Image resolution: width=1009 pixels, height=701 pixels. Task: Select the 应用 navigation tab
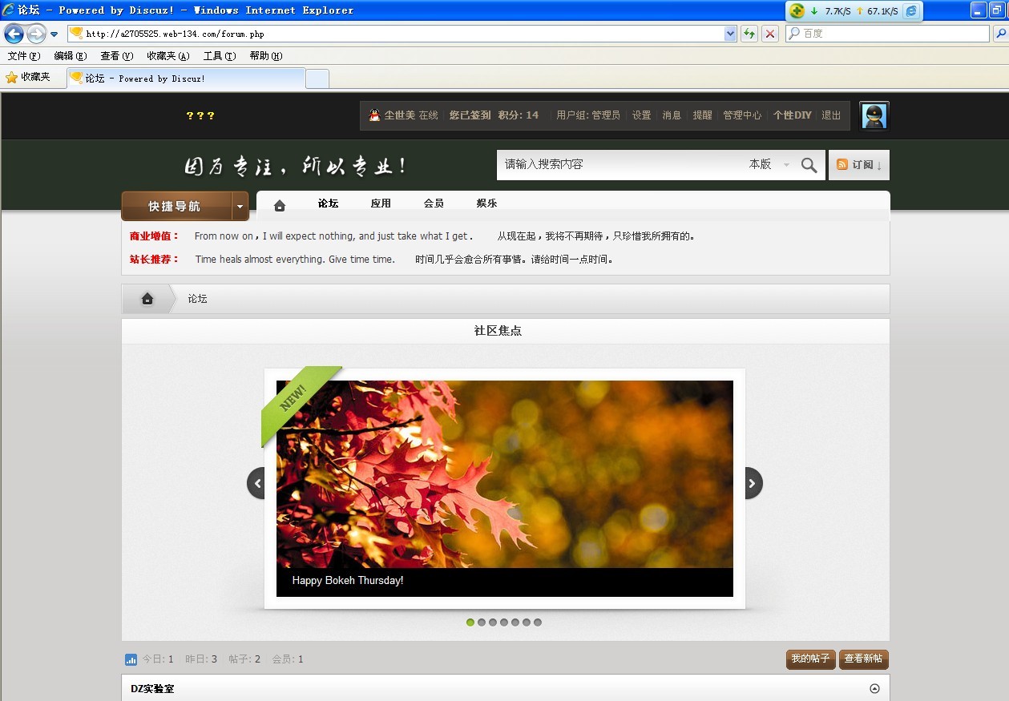(381, 203)
